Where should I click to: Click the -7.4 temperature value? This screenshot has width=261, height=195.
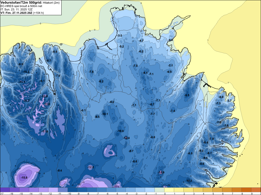173,111
